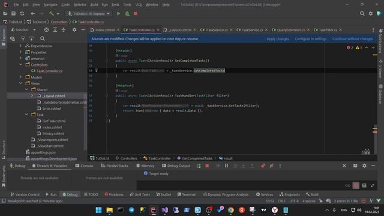This screenshot has width=384, height=216.
Task: Click the debugger red Stop icon
Action: pos(207,166)
